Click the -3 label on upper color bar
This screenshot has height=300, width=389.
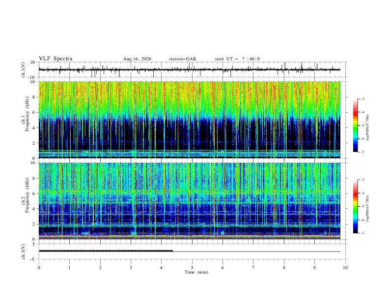362,99
